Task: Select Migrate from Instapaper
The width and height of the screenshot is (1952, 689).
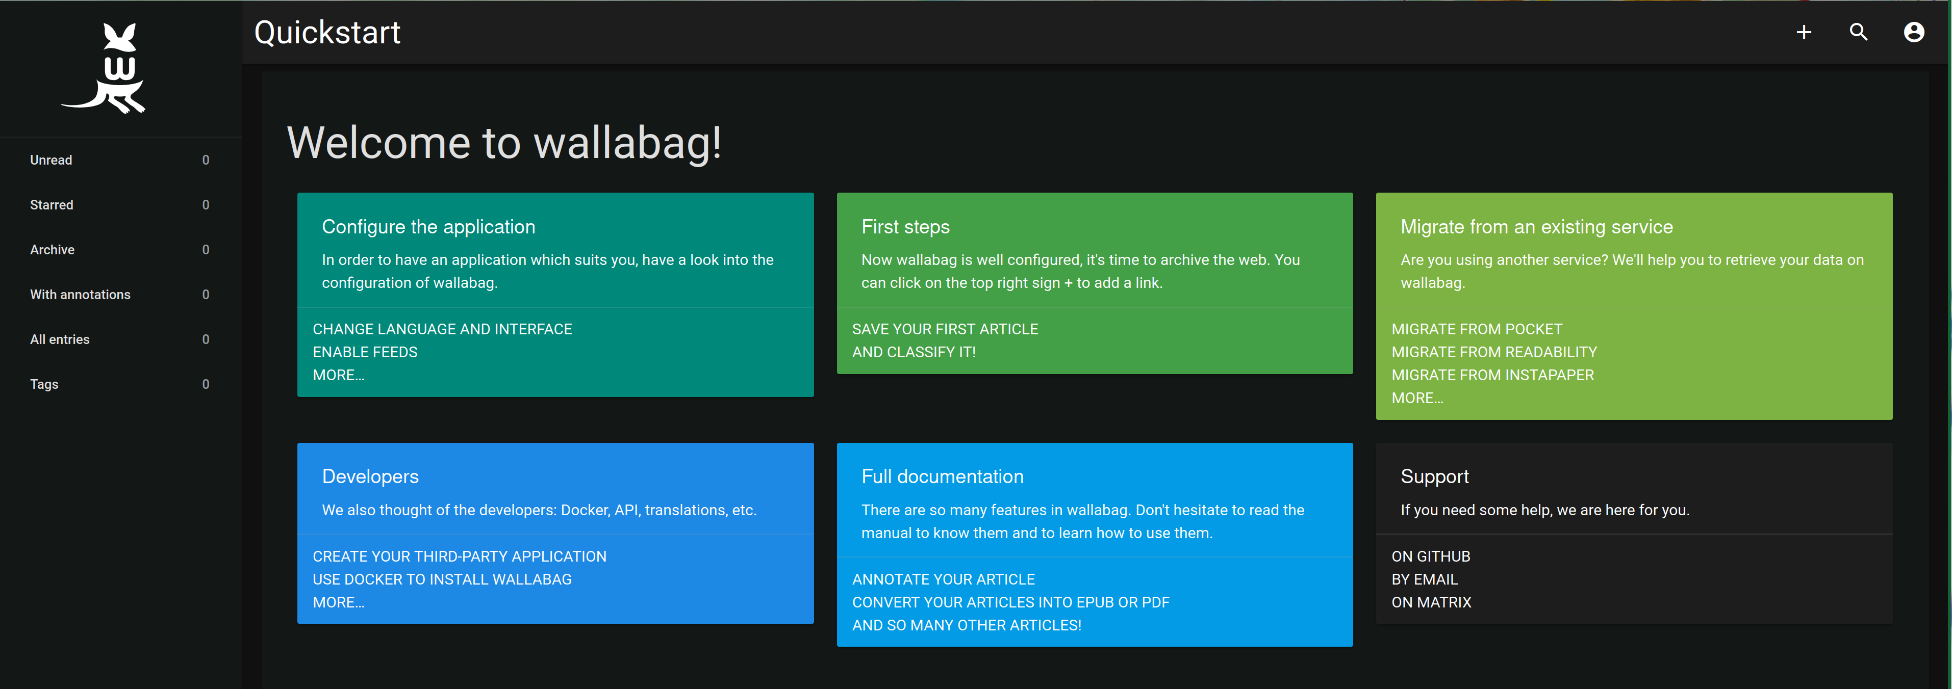Action: point(1492,375)
